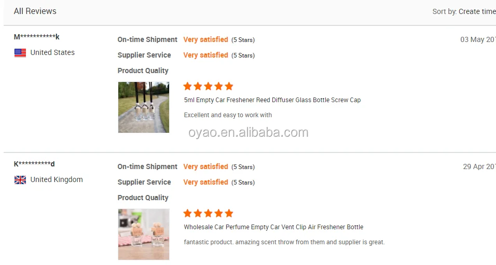
Task: Open Wholesale Car Perfume product link
Action: click(273, 227)
